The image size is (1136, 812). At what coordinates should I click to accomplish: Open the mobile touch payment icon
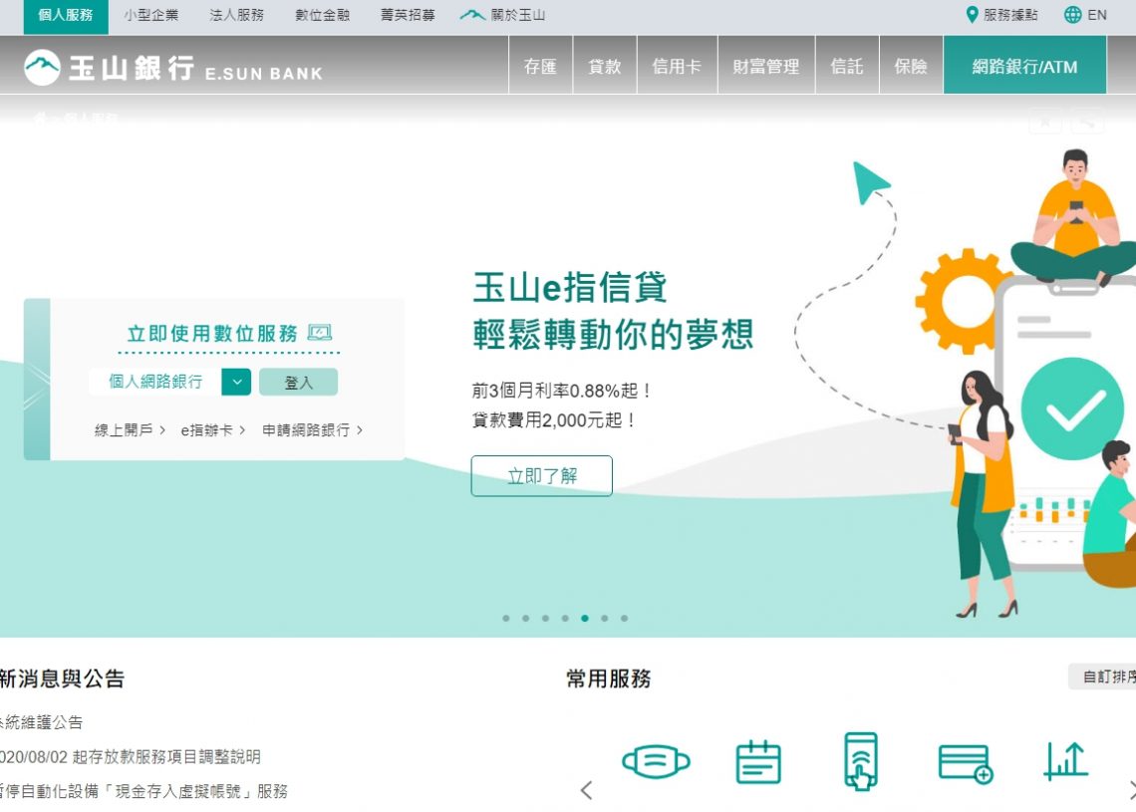tap(861, 760)
